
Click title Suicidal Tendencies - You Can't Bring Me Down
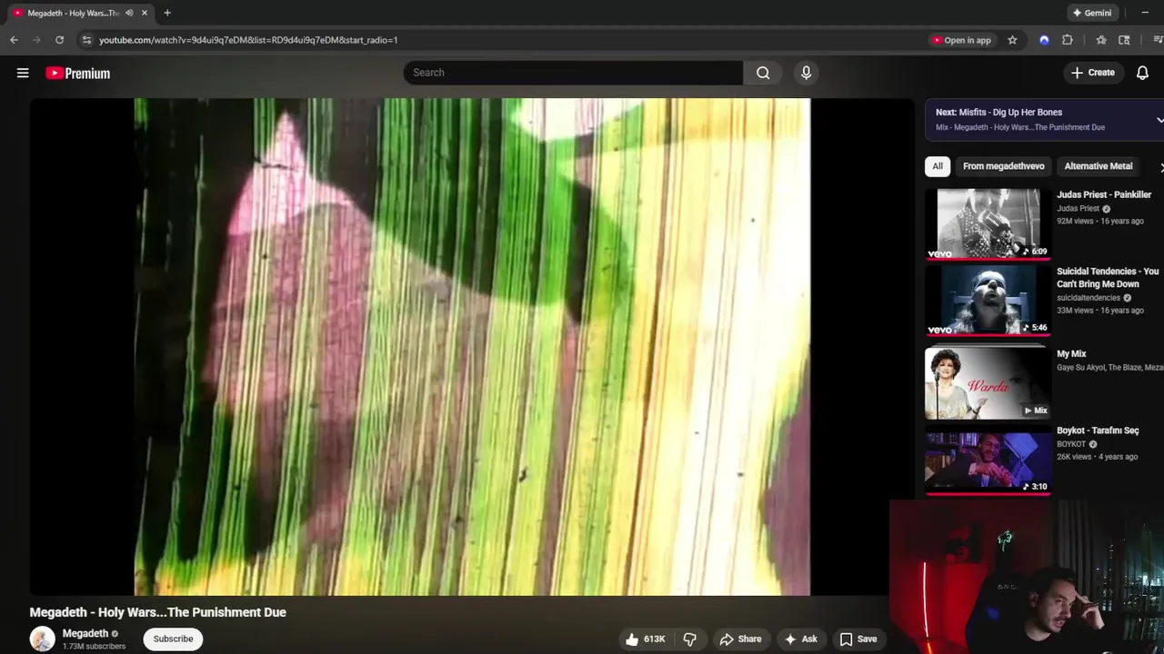(1108, 278)
